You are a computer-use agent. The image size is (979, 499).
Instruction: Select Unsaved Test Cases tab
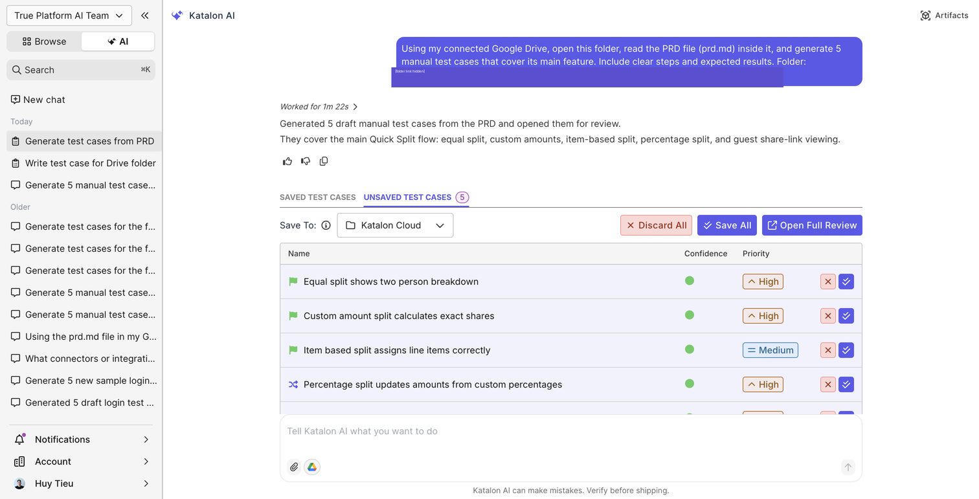(x=416, y=197)
